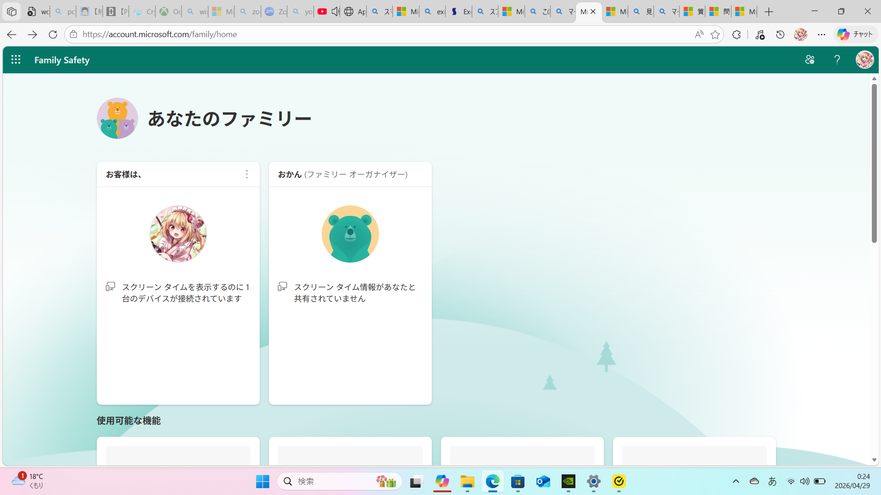
Task: Open the weather widget showing 18°C
Action: (28, 481)
